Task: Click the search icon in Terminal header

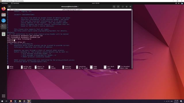Action: tap(114, 7)
